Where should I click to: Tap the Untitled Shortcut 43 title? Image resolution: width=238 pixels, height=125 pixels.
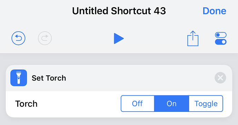point(119,11)
